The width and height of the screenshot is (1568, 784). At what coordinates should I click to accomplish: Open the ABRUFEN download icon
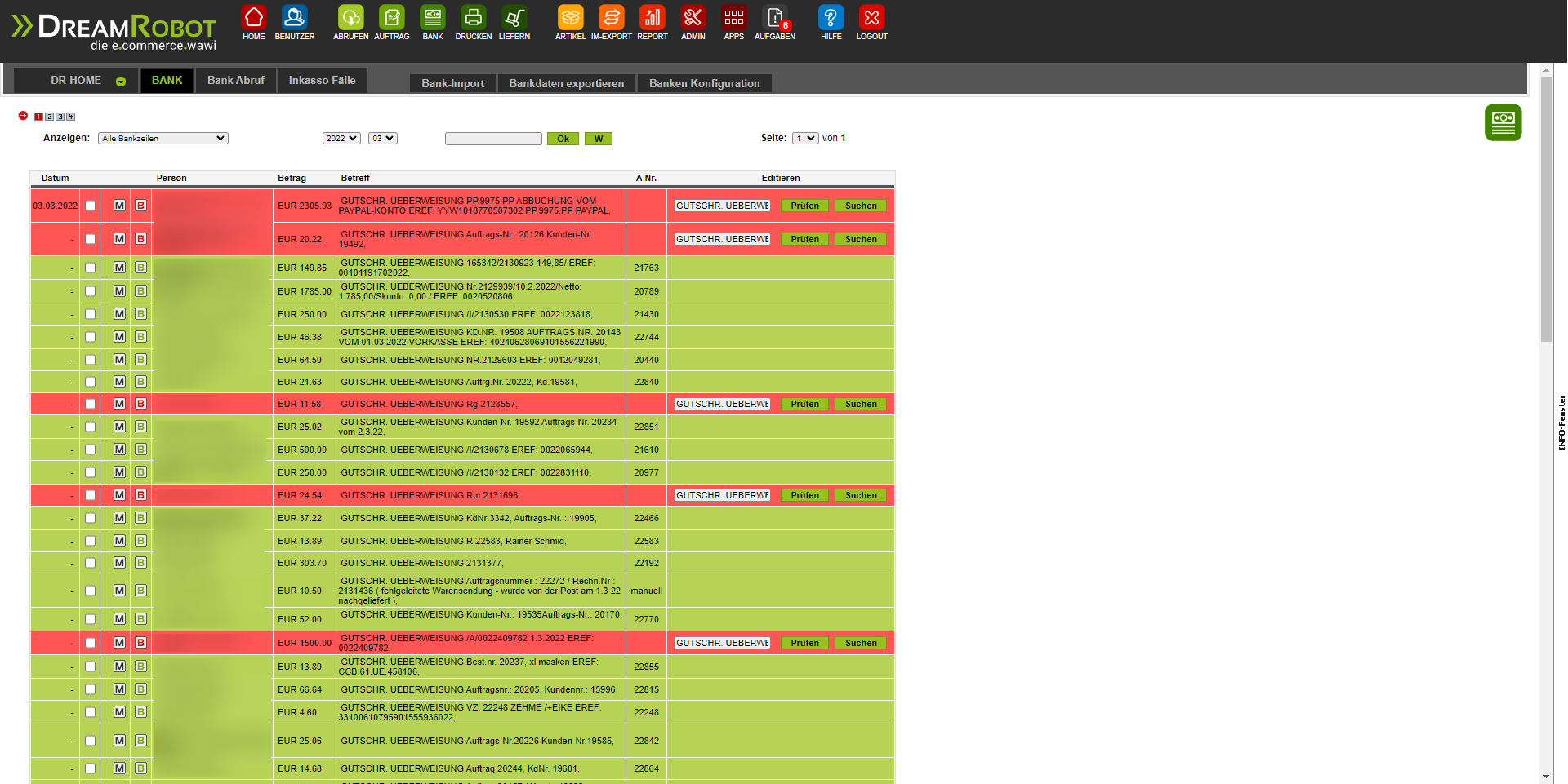[350, 18]
